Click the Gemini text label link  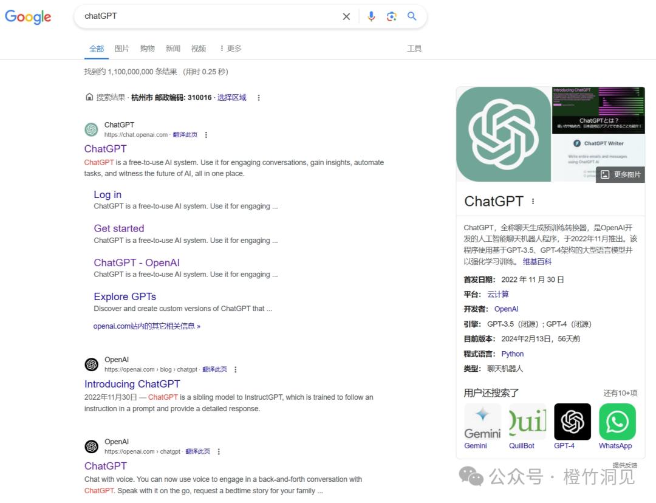[476, 446]
